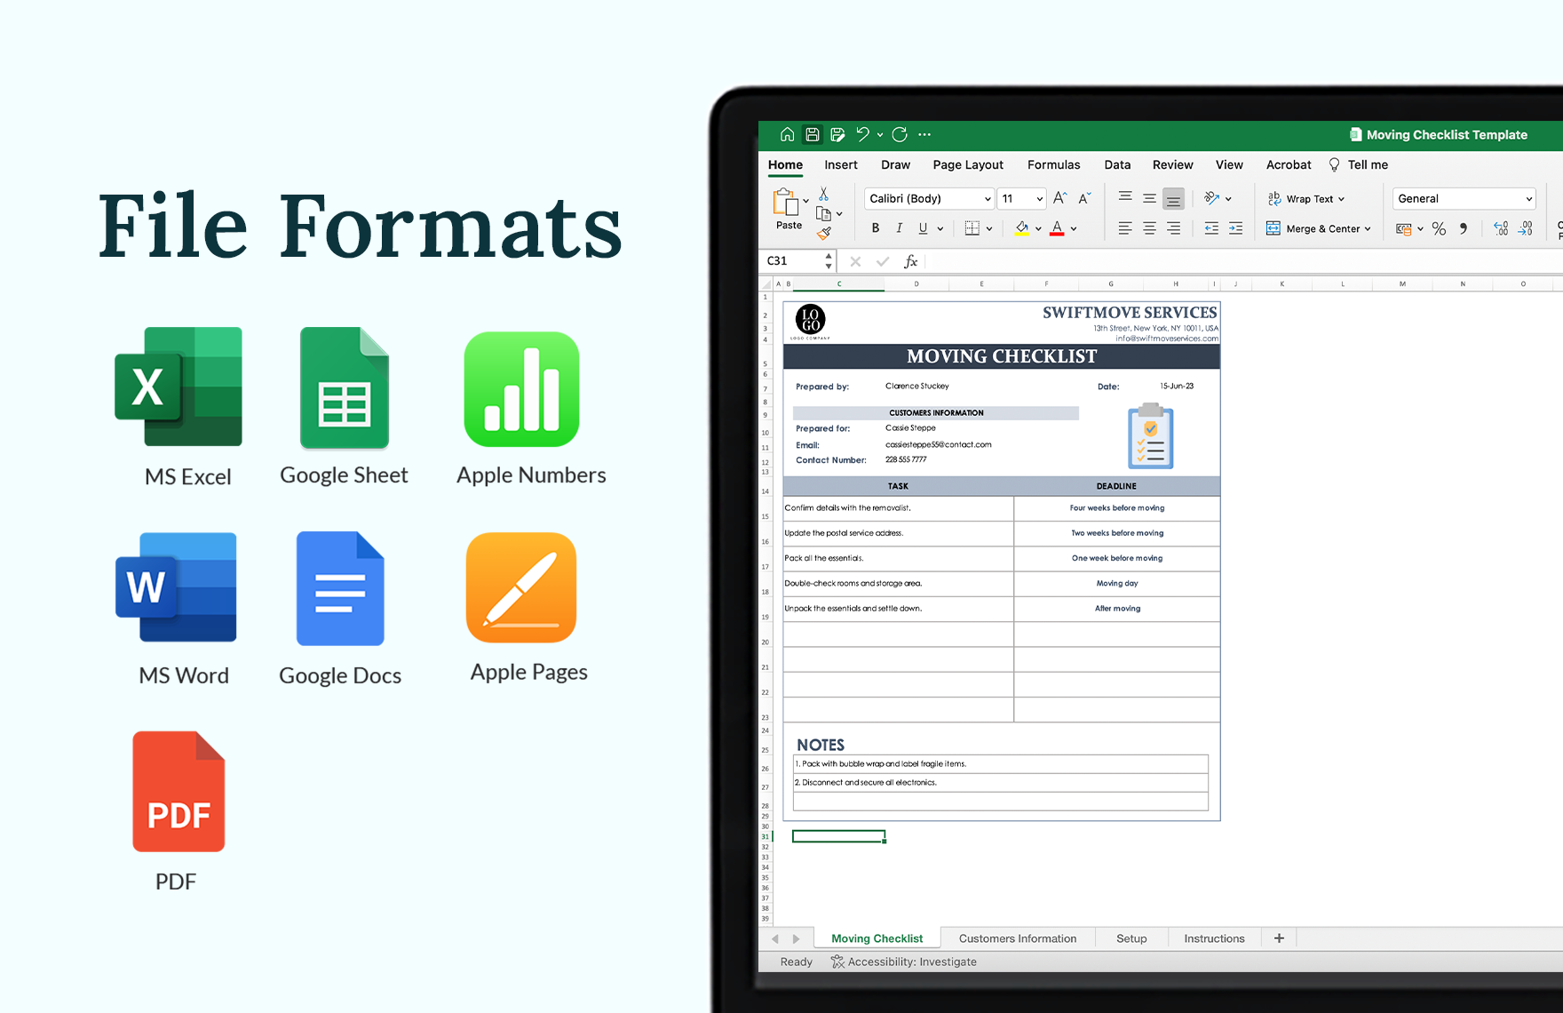The height and width of the screenshot is (1013, 1563).
Task: Toggle align text left
Action: [1125, 228]
